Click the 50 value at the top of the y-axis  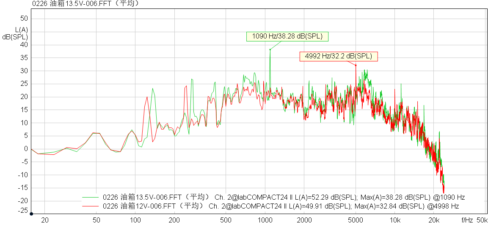24,19
